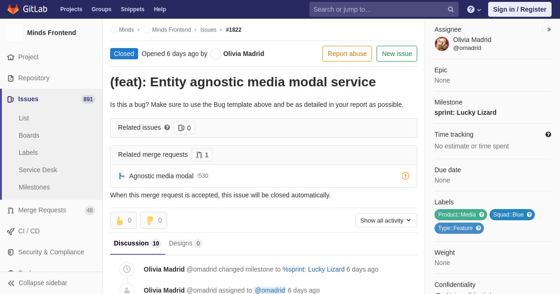Open Service Desk in sidebar

point(38,170)
